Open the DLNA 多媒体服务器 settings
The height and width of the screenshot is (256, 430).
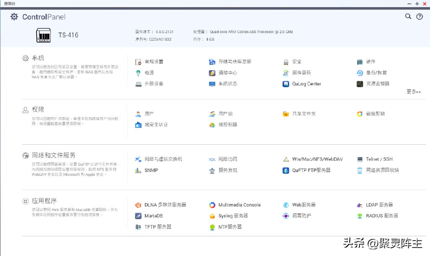point(165,205)
